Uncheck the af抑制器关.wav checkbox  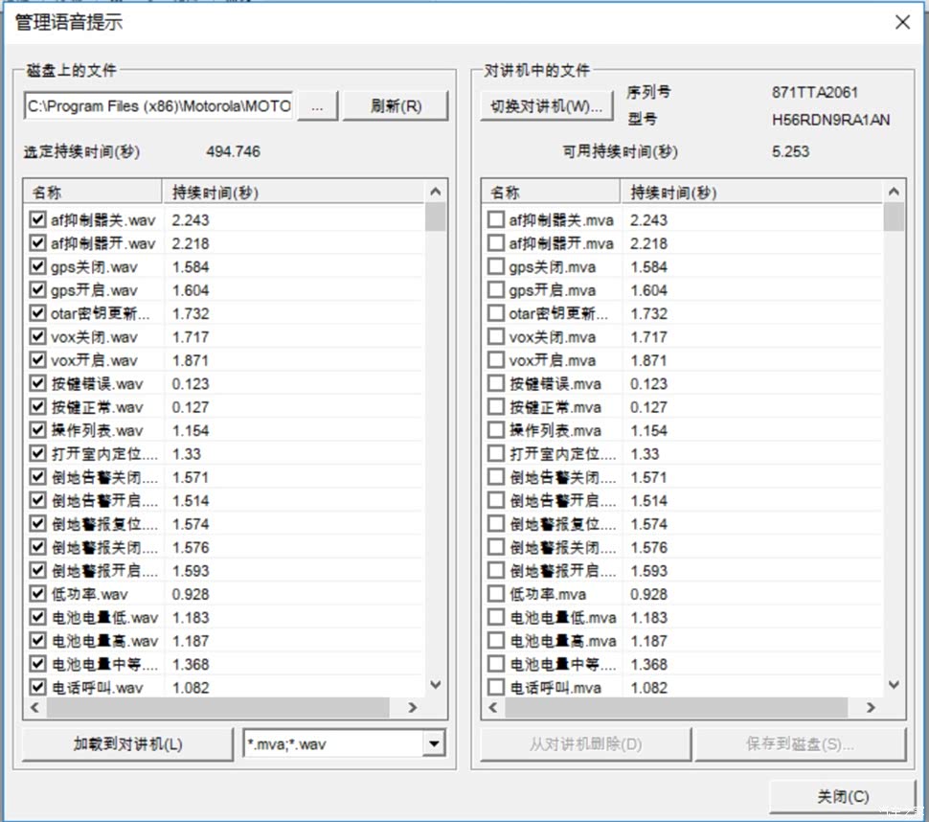point(38,219)
